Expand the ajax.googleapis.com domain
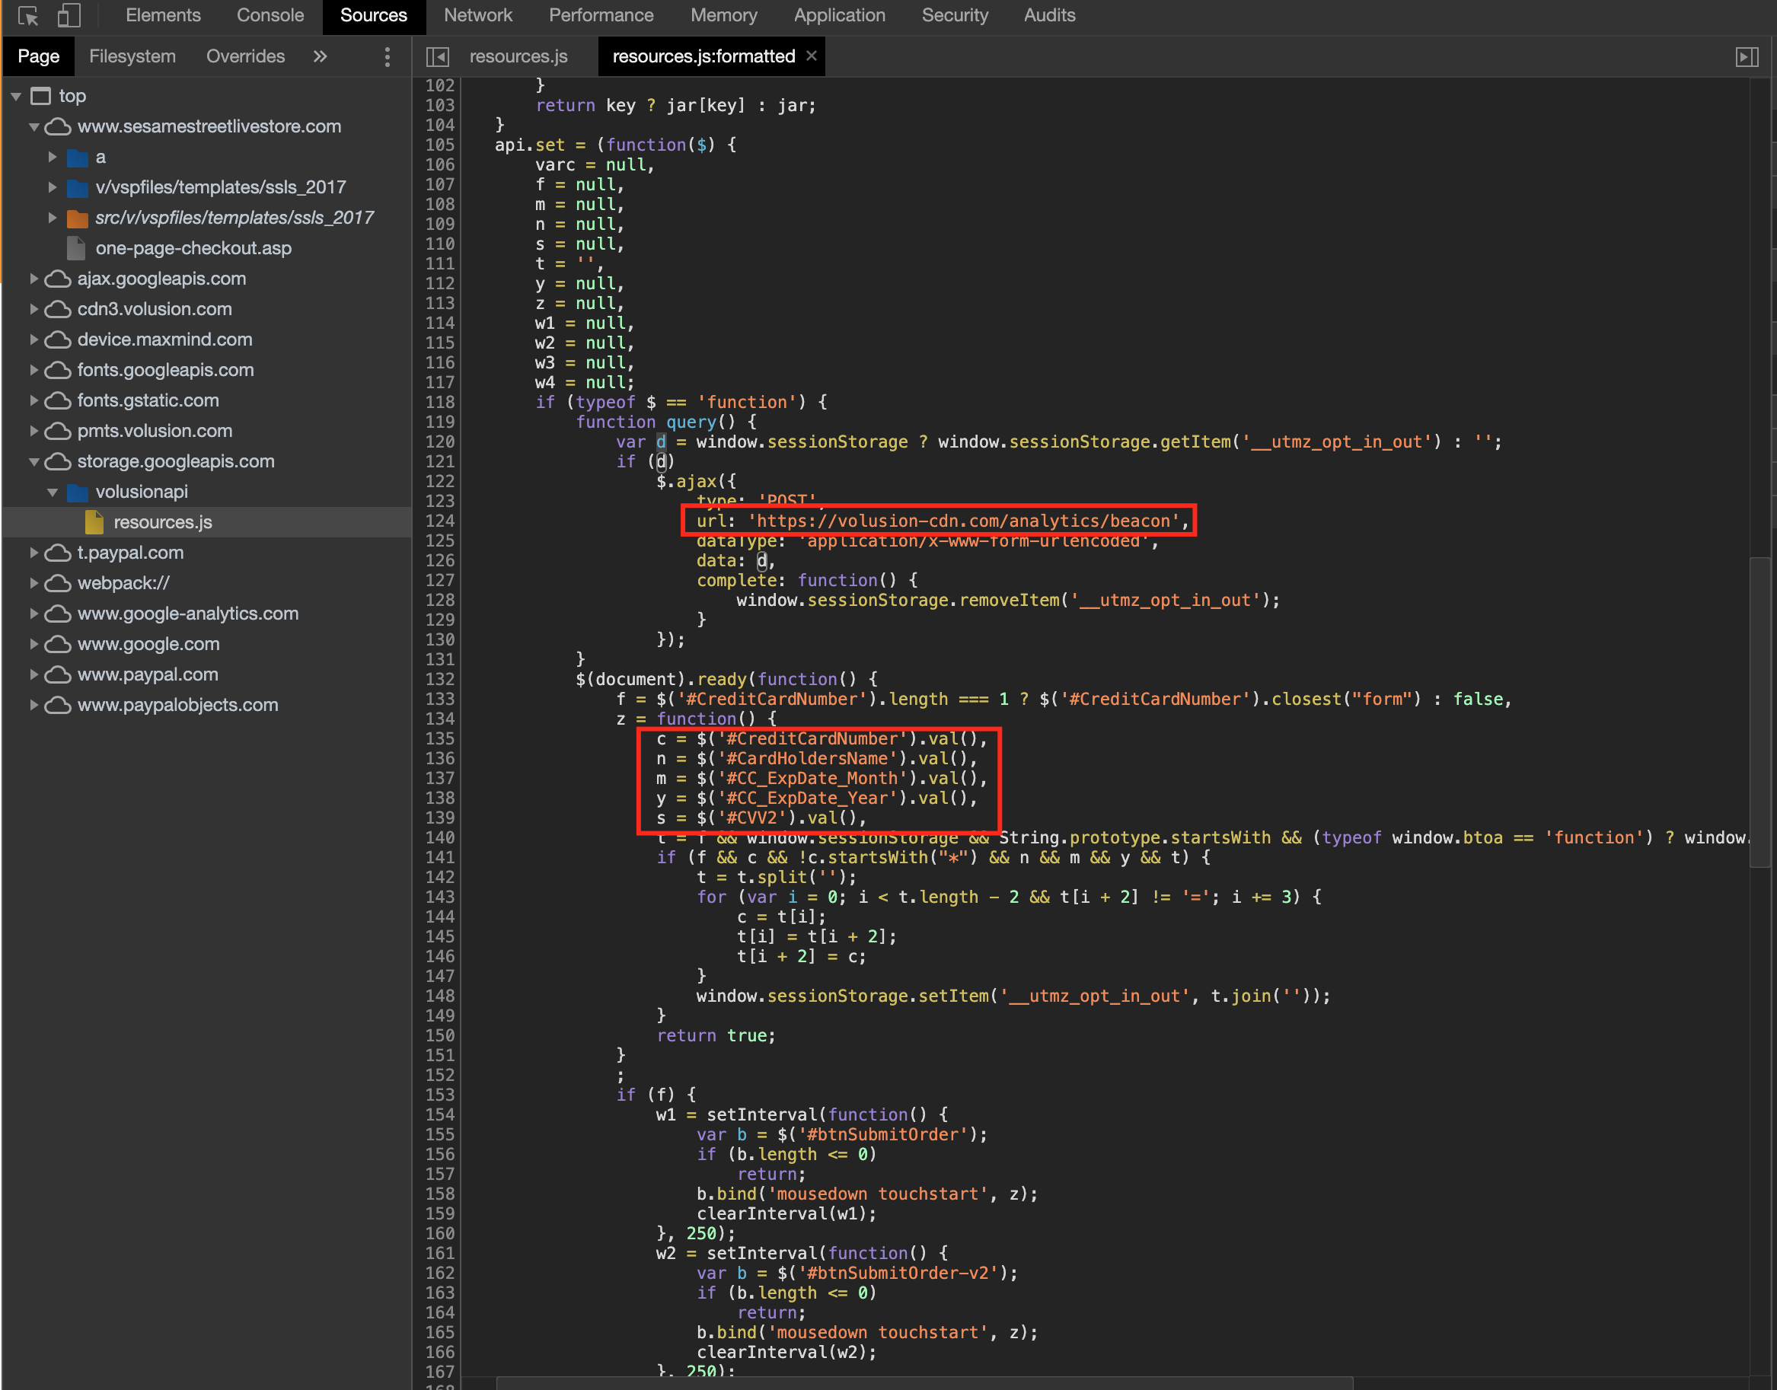 (x=33, y=279)
